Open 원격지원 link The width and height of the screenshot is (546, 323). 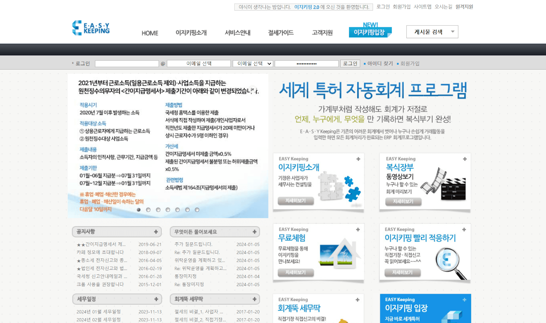click(464, 7)
